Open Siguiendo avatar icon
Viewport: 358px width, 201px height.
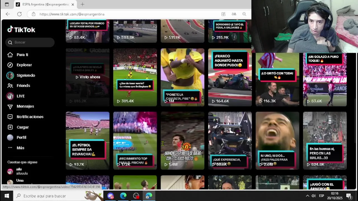click(x=10, y=75)
